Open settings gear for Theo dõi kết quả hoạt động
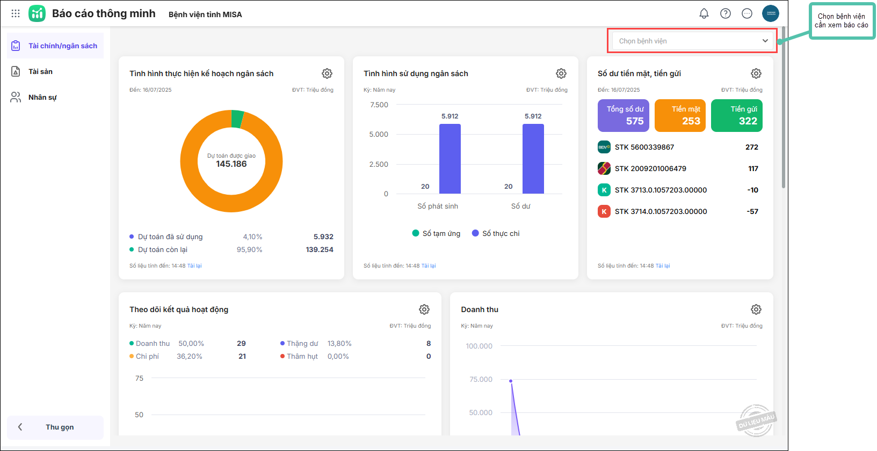The width and height of the screenshot is (877, 451). [x=424, y=309]
